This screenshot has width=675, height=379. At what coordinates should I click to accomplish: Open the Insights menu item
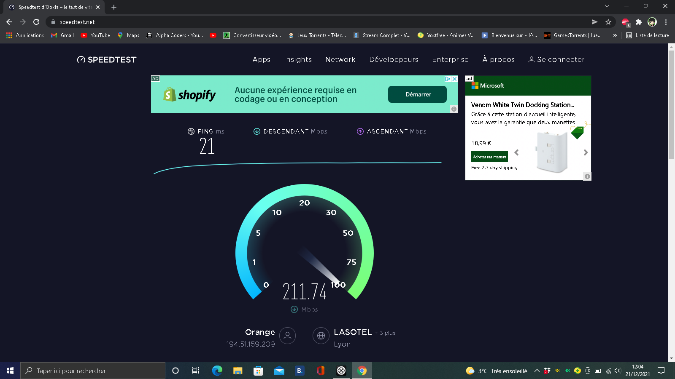coord(298,60)
